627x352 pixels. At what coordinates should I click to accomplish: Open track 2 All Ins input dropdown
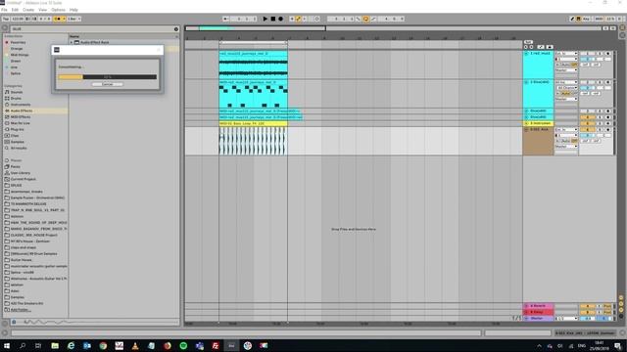point(566,82)
